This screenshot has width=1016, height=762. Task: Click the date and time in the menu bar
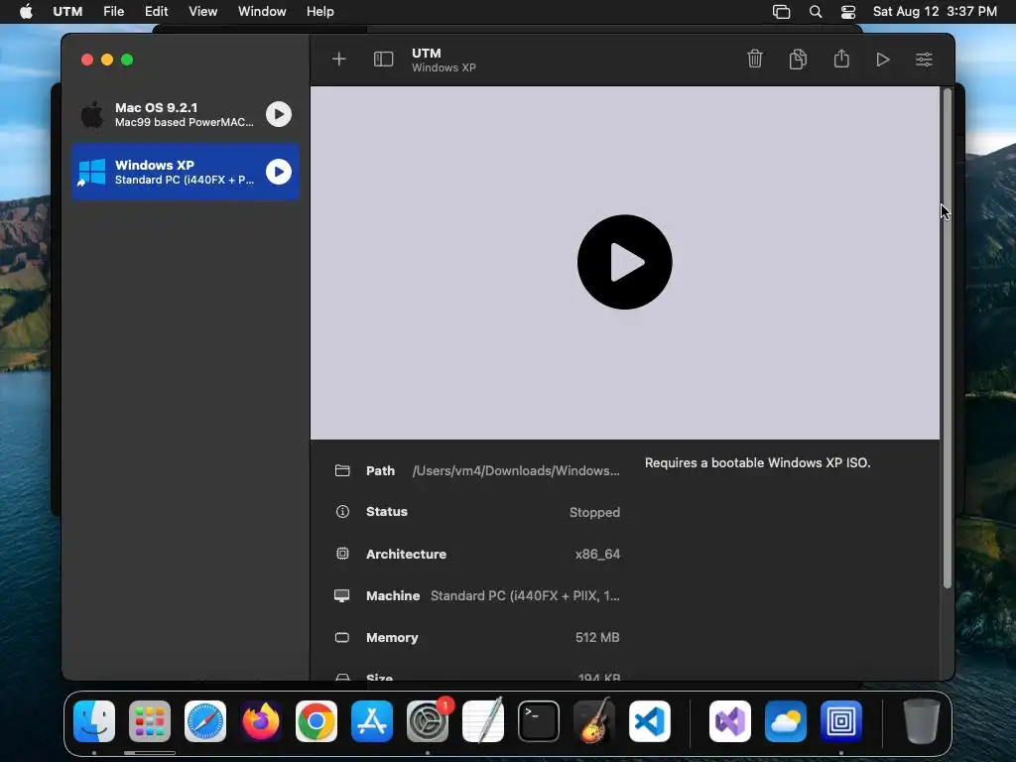(935, 12)
